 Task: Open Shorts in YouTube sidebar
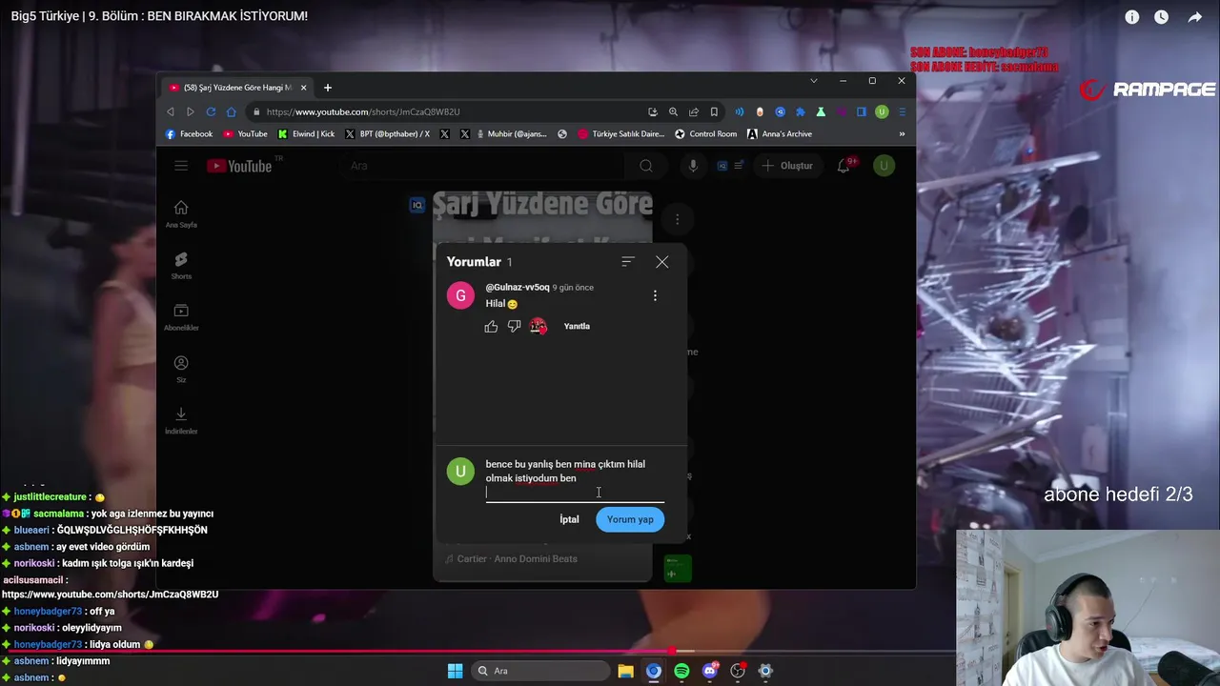[x=181, y=266]
